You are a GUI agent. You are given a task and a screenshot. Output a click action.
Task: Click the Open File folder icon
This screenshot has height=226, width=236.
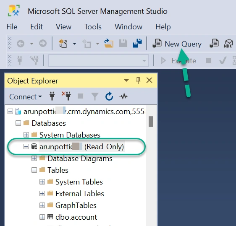click(109, 44)
